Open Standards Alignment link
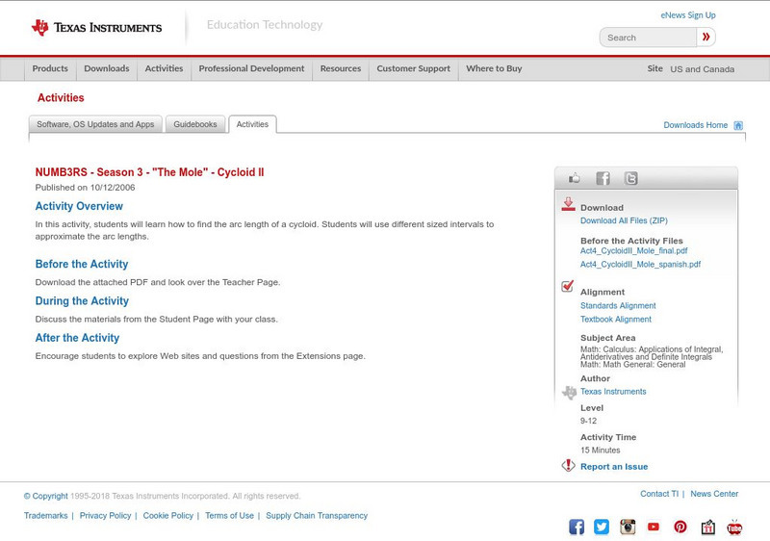The image size is (770, 541). pos(618,305)
